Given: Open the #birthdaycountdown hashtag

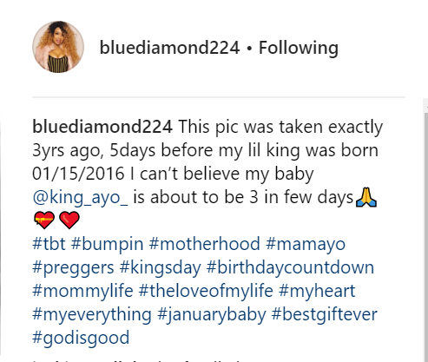Looking at the screenshot, I should tap(290, 268).
